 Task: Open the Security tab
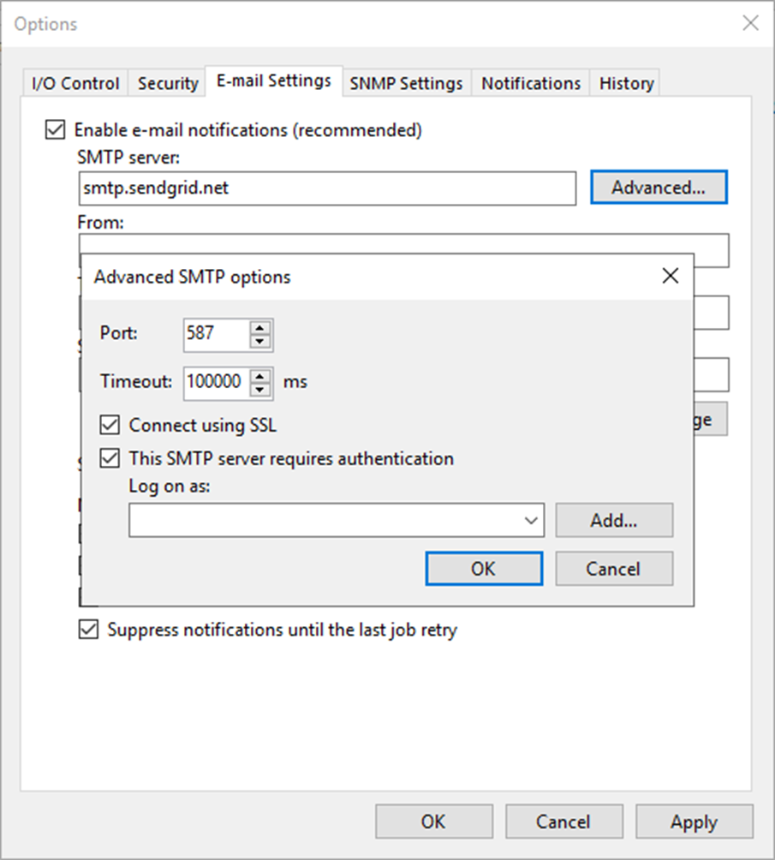tap(168, 83)
